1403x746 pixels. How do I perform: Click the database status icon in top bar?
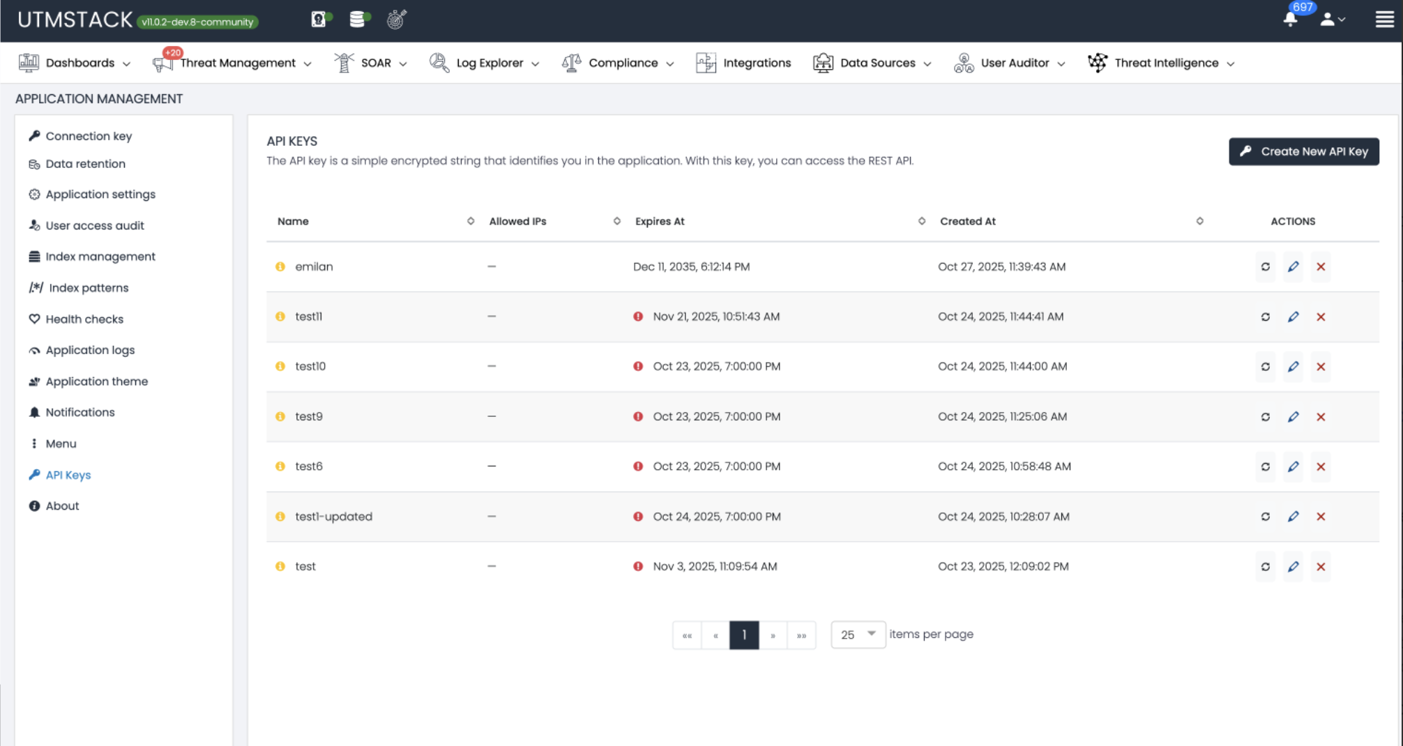click(357, 19)
